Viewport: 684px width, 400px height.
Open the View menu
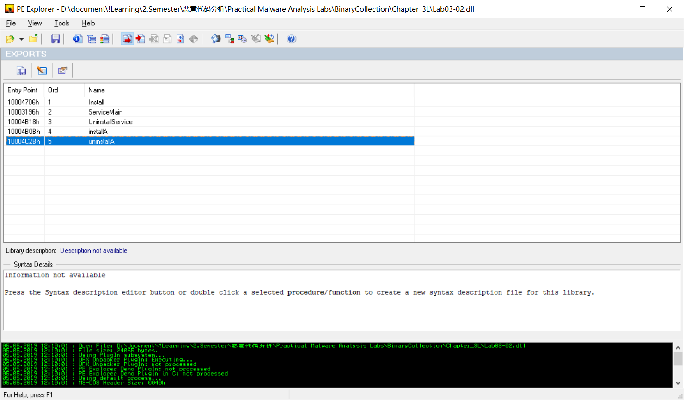[x=35, y=23]
